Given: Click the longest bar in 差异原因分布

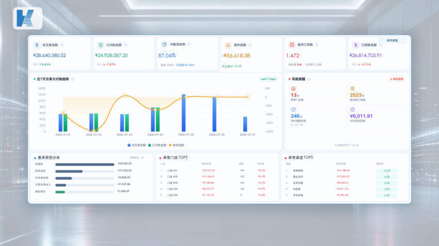Looking at the screenshot, I should coord(85,165).
